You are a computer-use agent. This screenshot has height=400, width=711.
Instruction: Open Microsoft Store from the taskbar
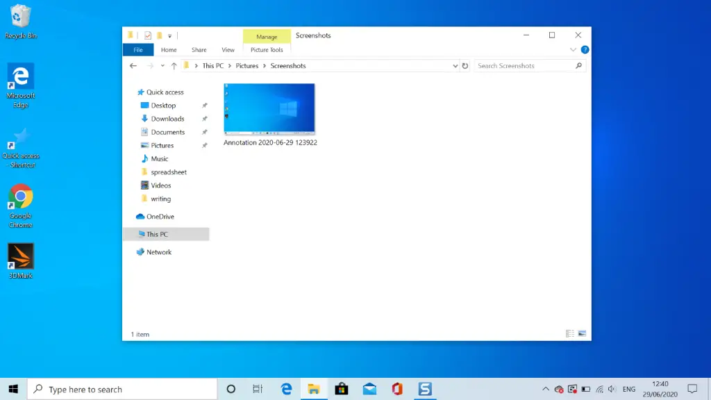click(342, 389)
